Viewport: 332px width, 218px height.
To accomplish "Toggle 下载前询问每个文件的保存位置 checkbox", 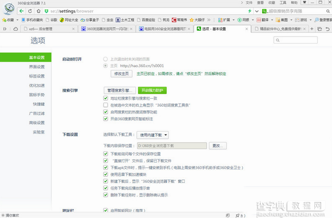I will tap(105, 154).
